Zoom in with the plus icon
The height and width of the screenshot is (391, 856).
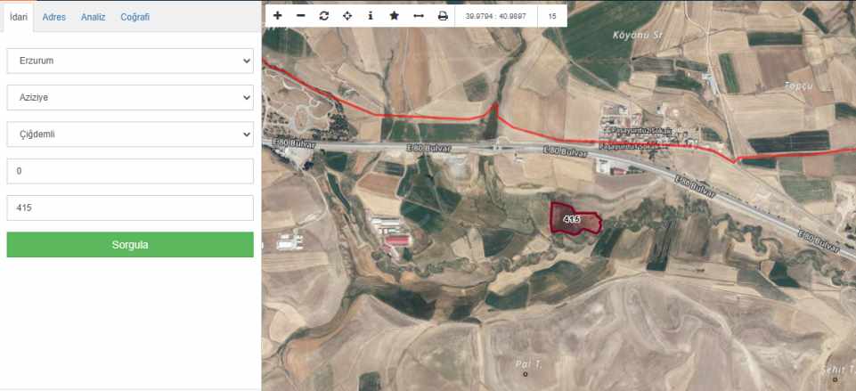278,16
